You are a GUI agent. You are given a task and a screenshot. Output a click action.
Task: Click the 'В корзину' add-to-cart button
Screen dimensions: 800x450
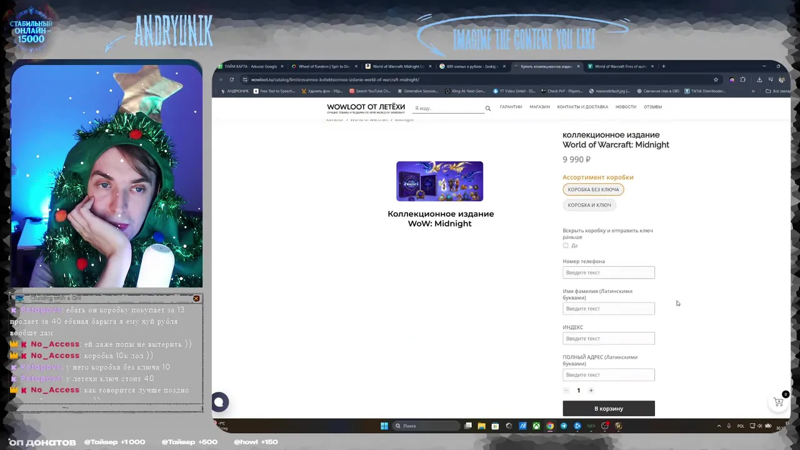pyautogui.click(x=609, y=409)
